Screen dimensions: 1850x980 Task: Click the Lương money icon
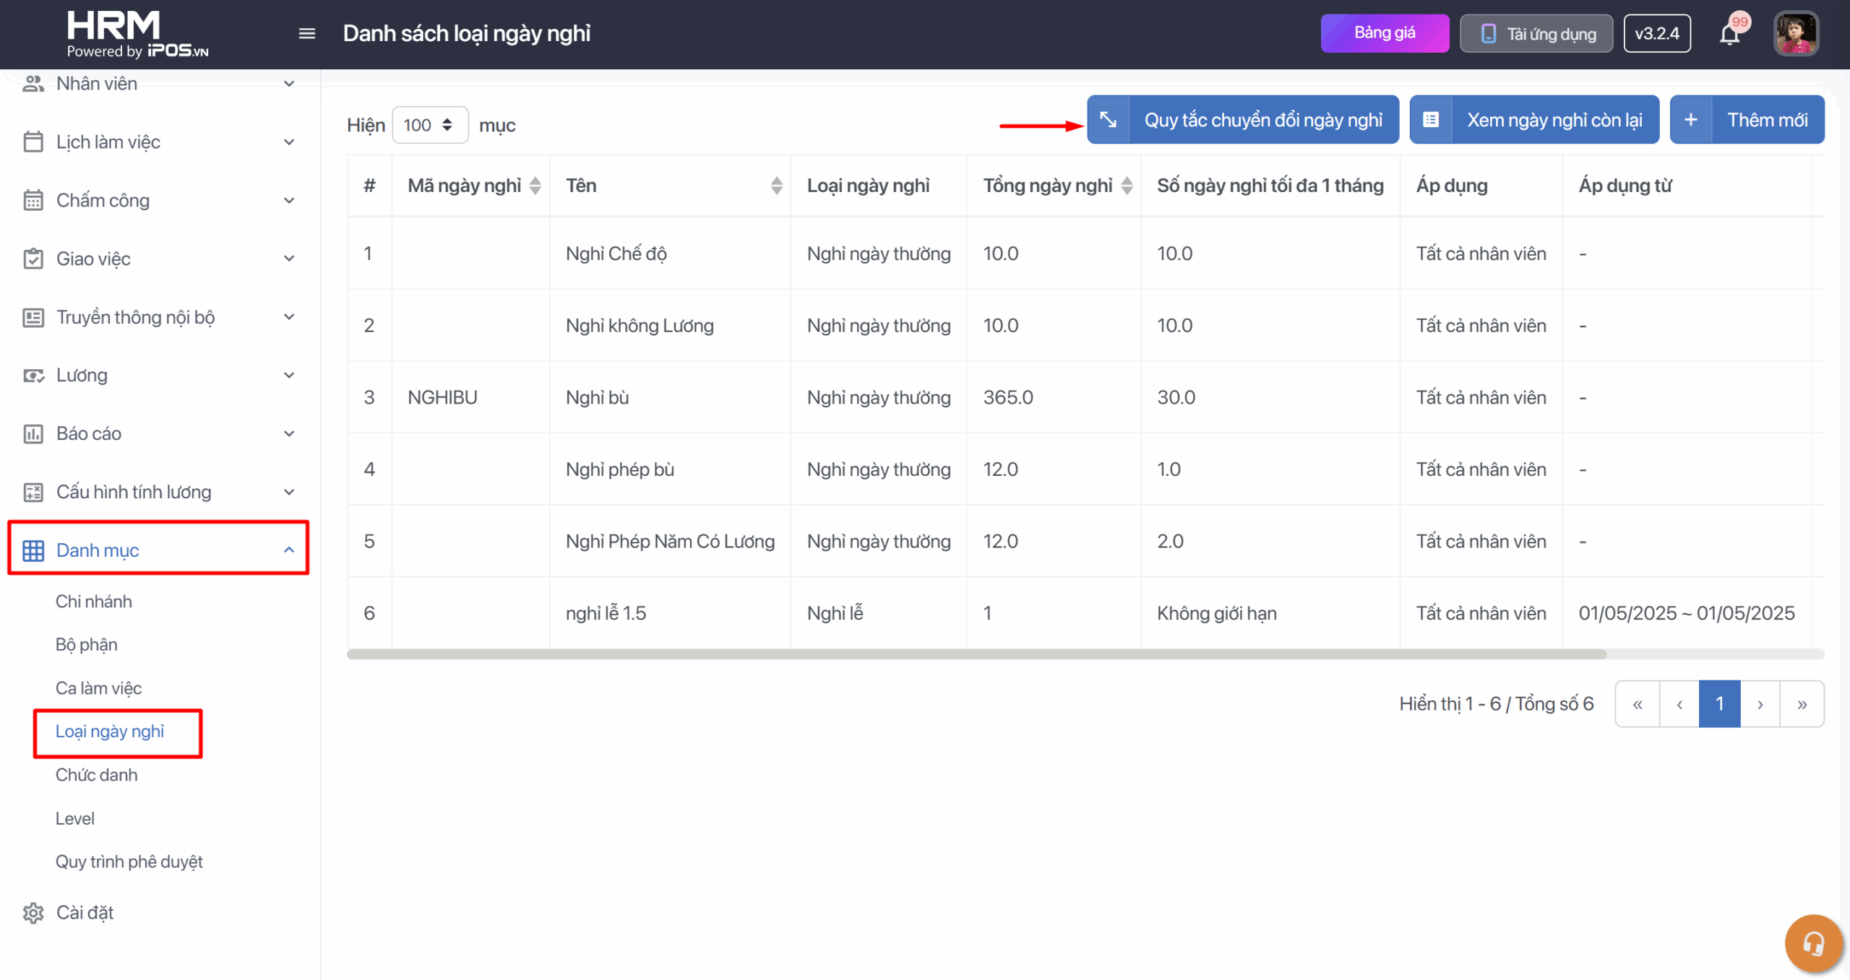[33, 376]
